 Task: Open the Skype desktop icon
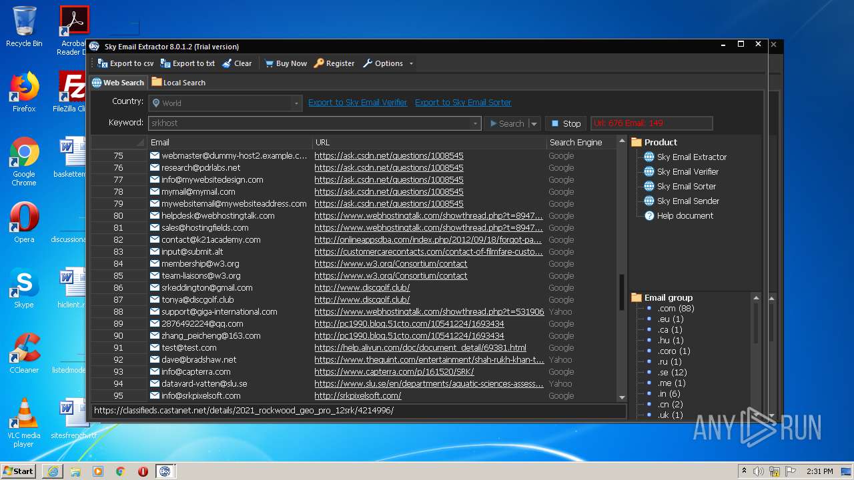point(24,288)
